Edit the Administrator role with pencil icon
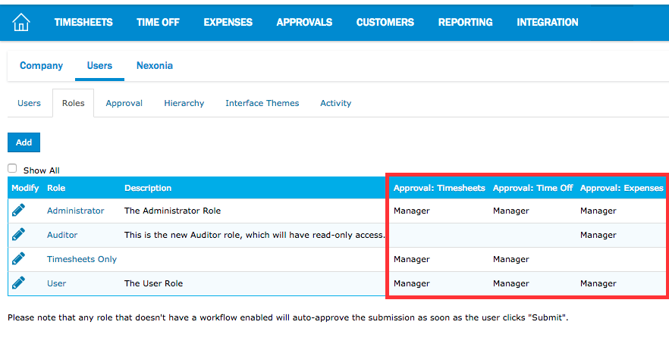The height and width of the screenshot is (353, 669). point(18,210)
